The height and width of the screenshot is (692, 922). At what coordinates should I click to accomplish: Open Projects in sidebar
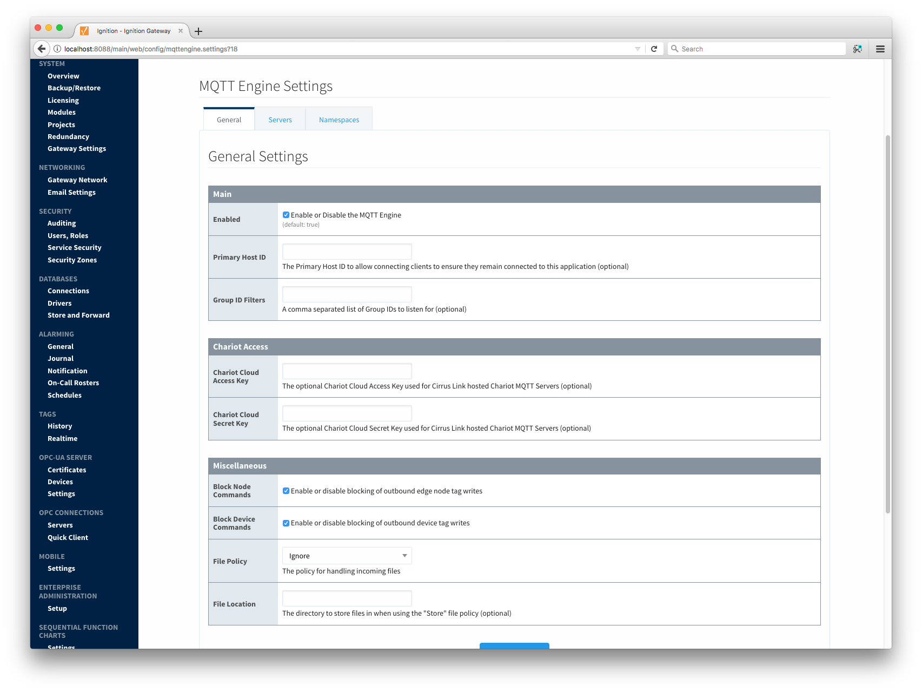click(61, 125)
